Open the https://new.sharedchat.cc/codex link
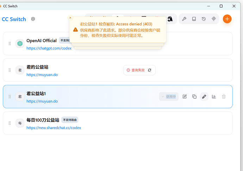Screen dimensions: 243x171 54,128
